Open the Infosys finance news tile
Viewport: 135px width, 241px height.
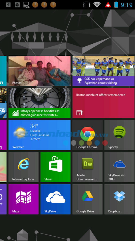click(x=39, y=103)
